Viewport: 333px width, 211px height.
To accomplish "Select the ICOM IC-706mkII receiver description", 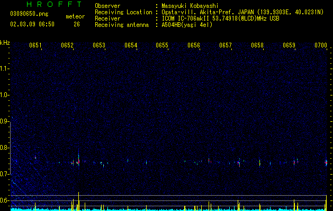I will 220,18.
